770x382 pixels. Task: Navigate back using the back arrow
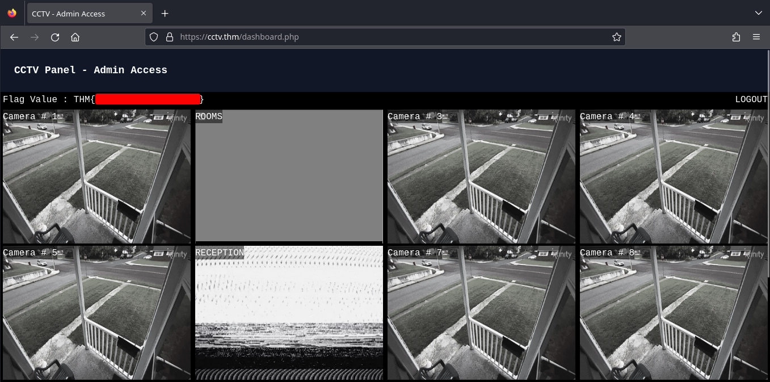coord(14,37)
